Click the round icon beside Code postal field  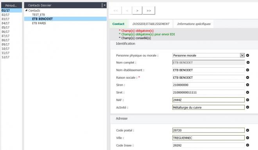[x=247, y=131]
